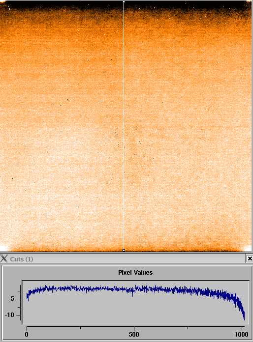Click the bright white bottom-right image corner
253x342 pixels.
[248, 248]
